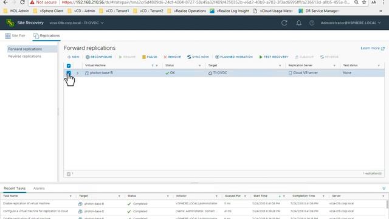This screenshot has width=389, height=219.
Task: Open the vCD - Tenant1 bookmark
Action: [x=114, y=11]
